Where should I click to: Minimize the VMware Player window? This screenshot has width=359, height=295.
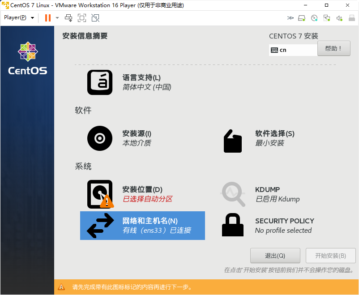[x=305, y=5]
